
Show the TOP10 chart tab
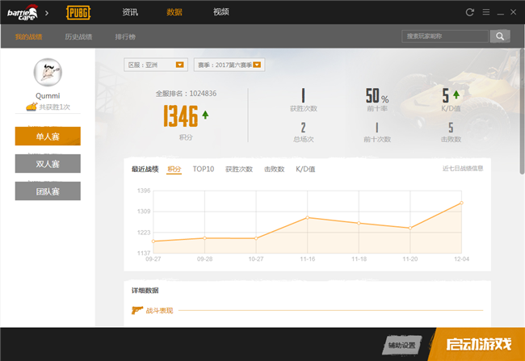[204, 169]
